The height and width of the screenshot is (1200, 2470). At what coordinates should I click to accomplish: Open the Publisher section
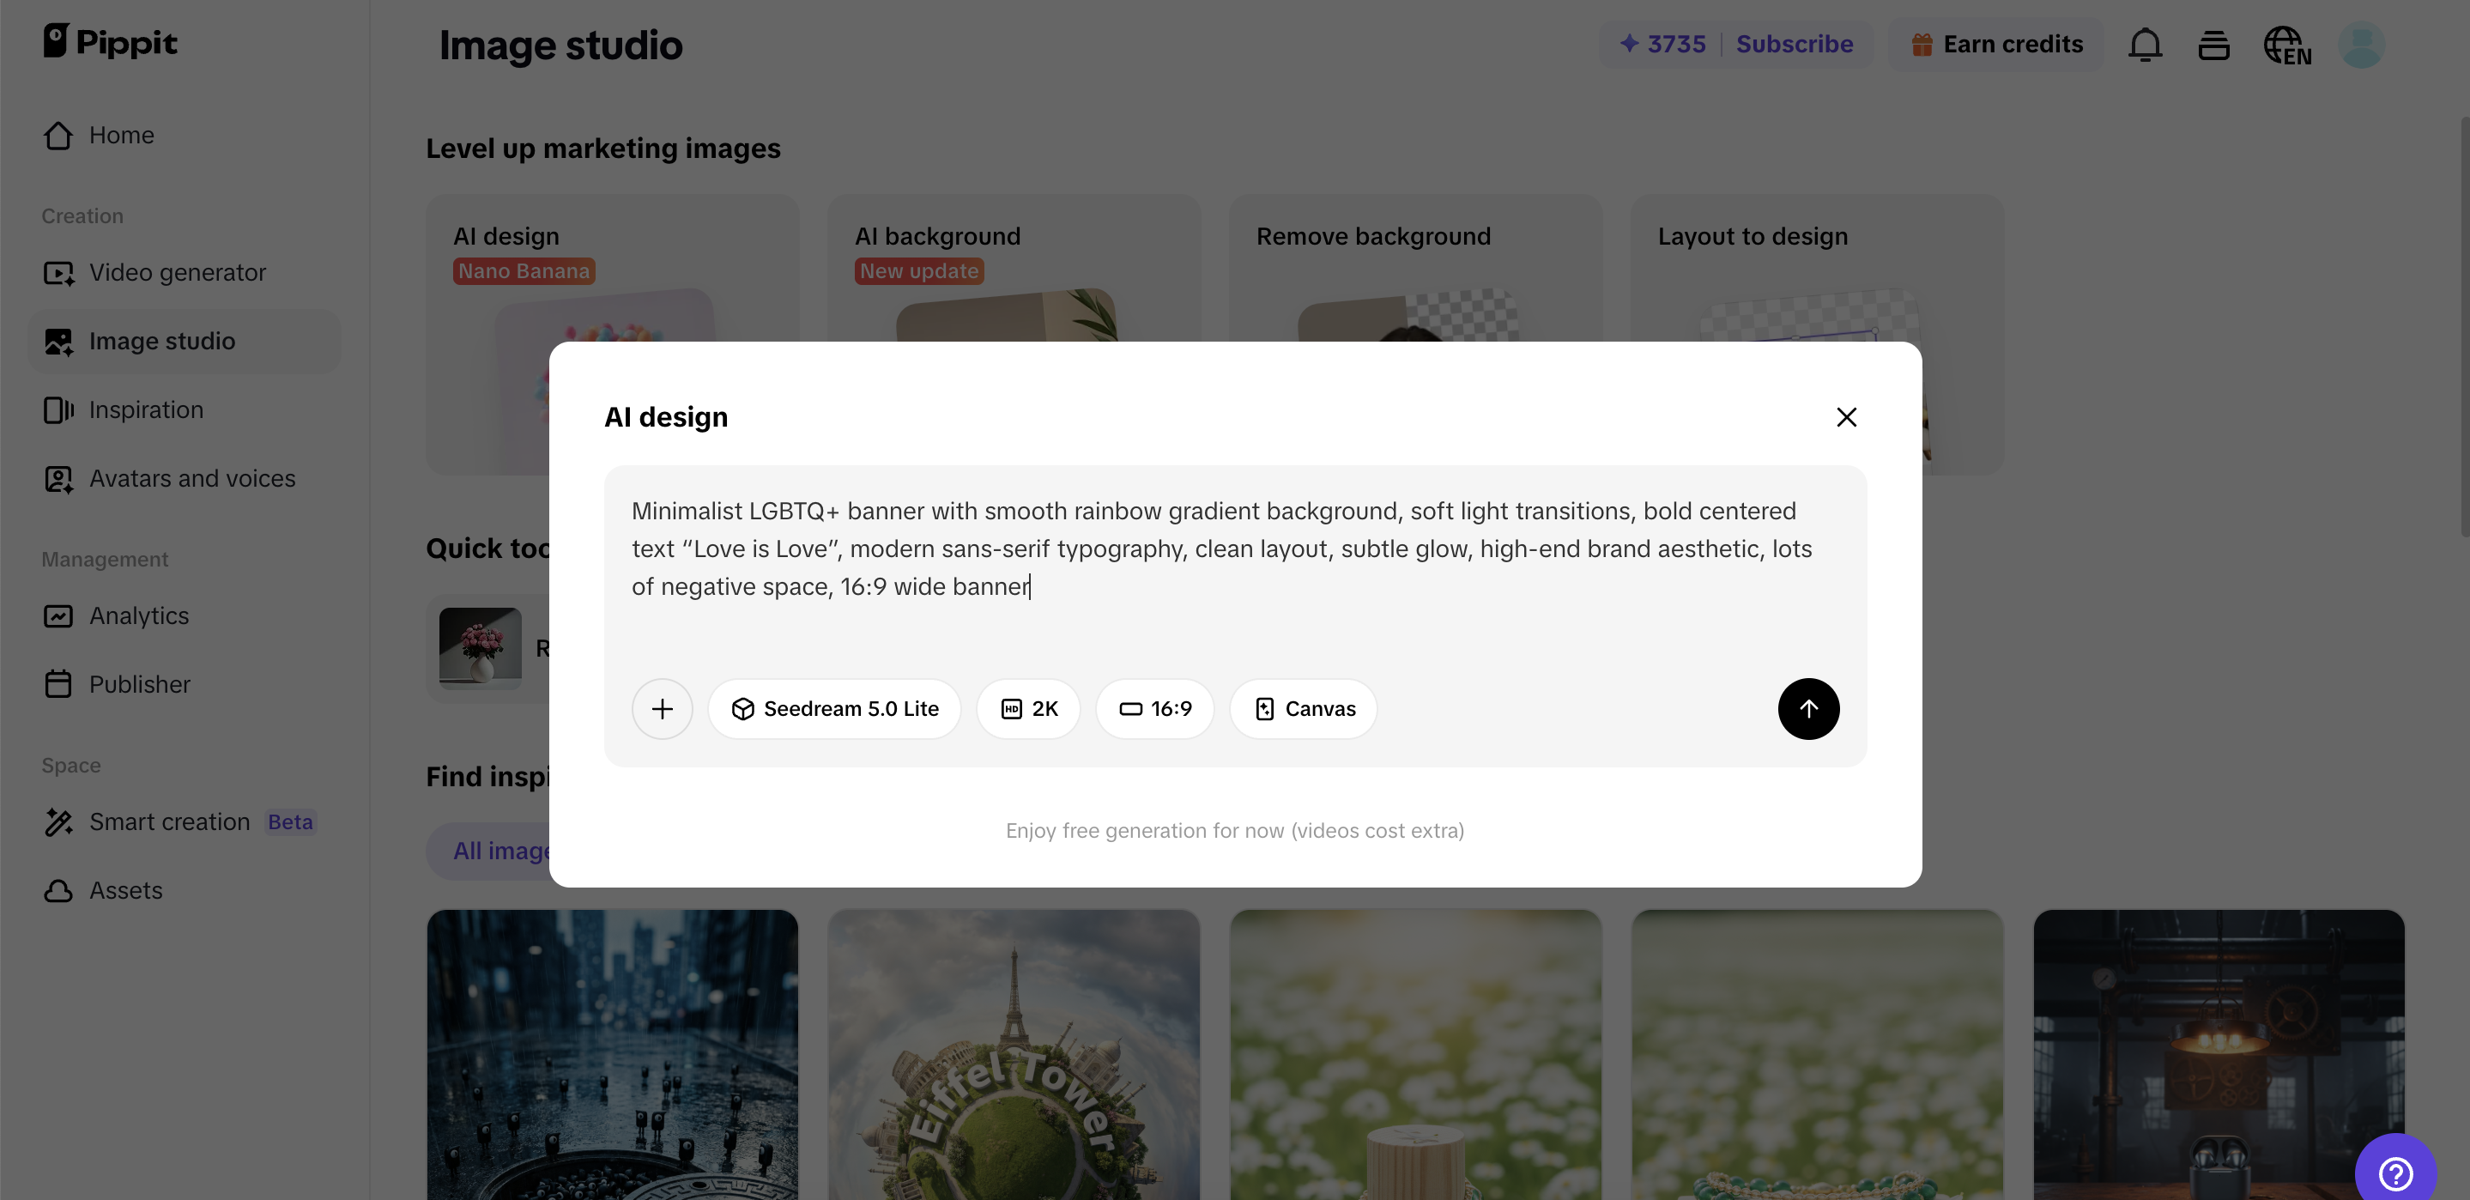pyautogui.click(x=140, y=684)
